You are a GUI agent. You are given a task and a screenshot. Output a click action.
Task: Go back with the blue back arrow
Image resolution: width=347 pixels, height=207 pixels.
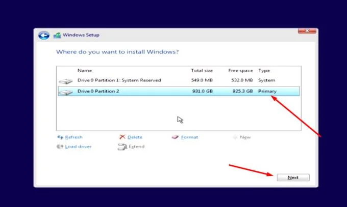click(x=44, y=35)
